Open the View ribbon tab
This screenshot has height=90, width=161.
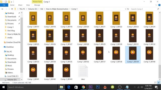(x=28, y=5)
